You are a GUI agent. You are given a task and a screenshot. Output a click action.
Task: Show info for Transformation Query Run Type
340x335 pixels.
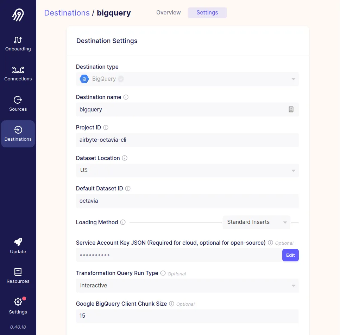pos(163,273)
